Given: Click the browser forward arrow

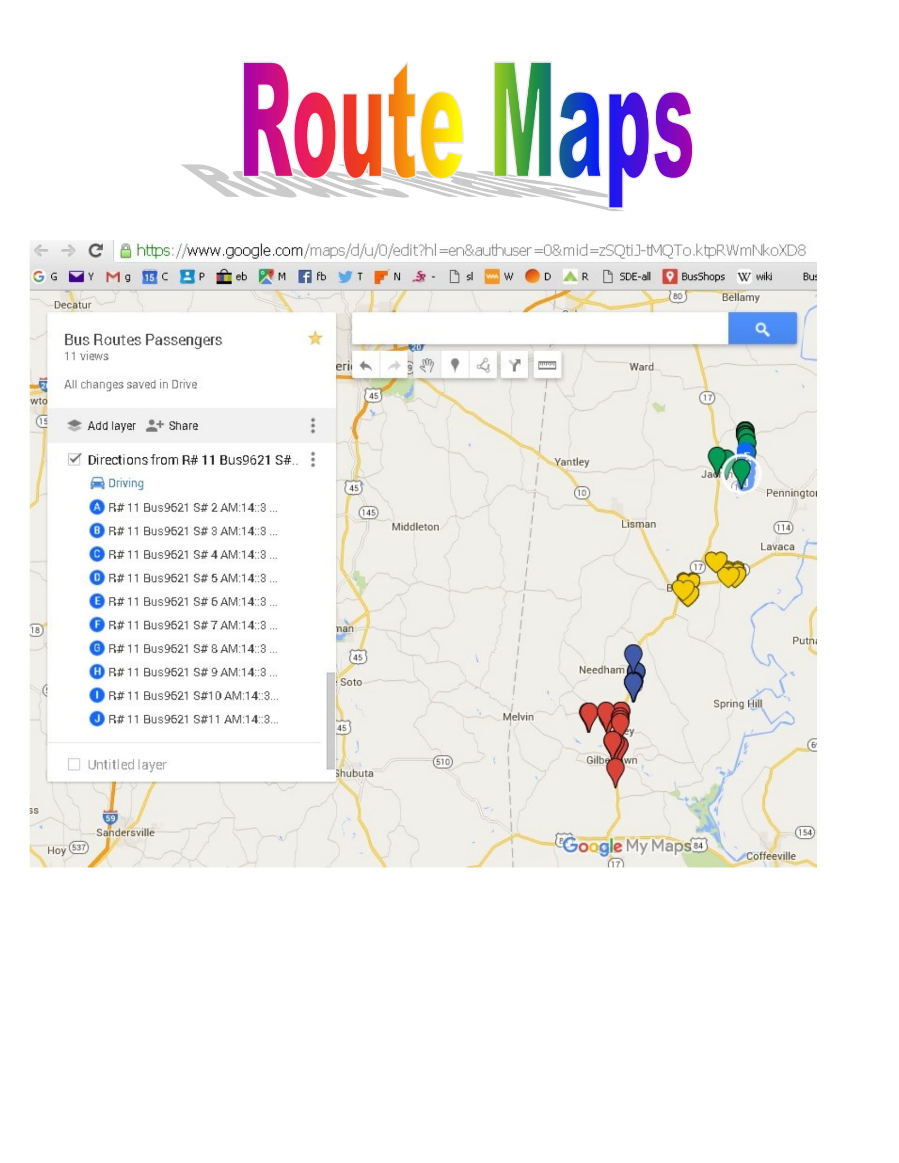Looking at the screenshot, I should coord(68,250).
